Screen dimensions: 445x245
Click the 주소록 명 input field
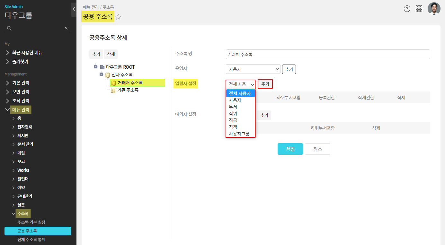[328, 54]
